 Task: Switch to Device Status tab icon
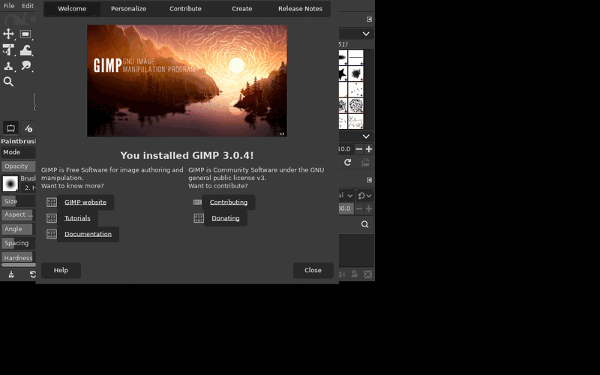[28, 128]
